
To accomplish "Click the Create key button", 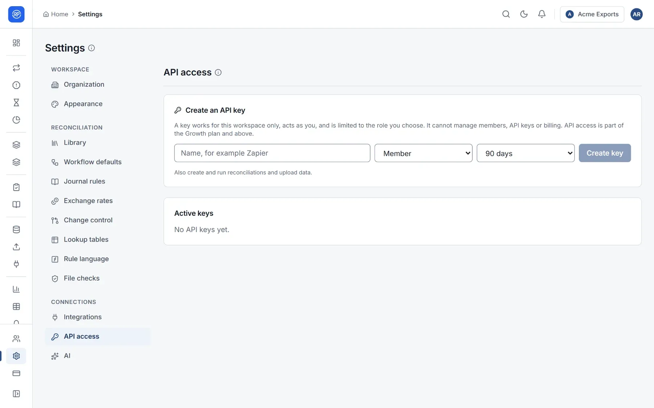I will 605,153.
